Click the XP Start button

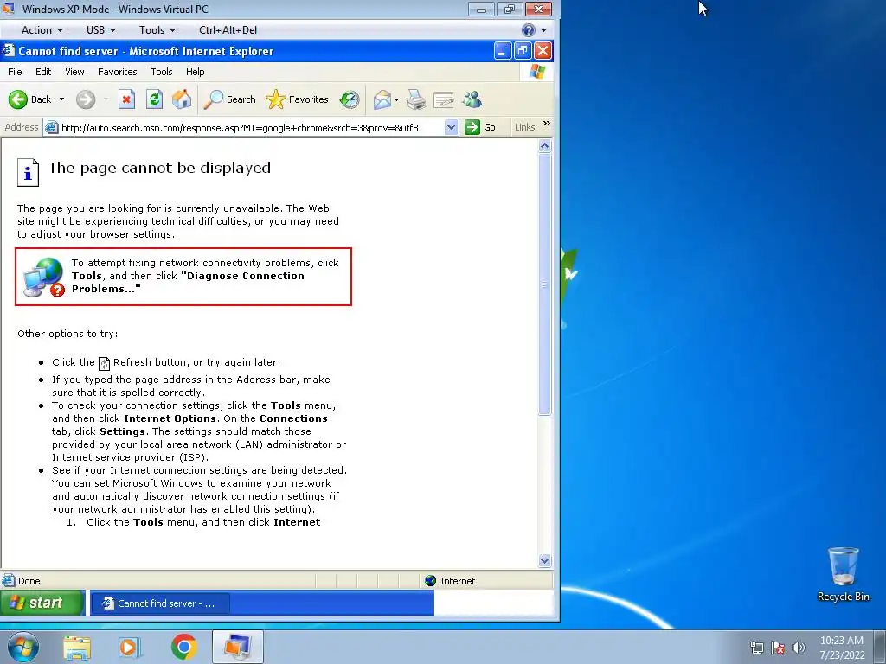coord(42,603)
